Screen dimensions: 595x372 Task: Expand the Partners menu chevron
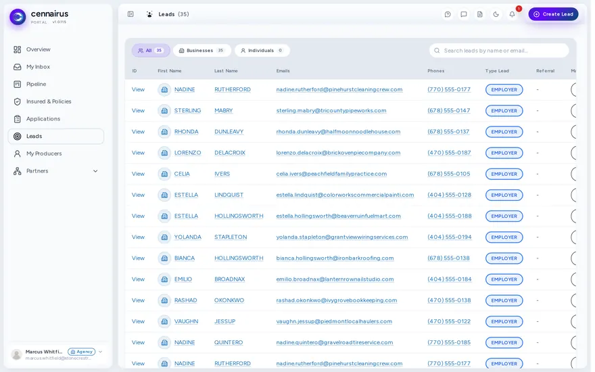(95, 171)
